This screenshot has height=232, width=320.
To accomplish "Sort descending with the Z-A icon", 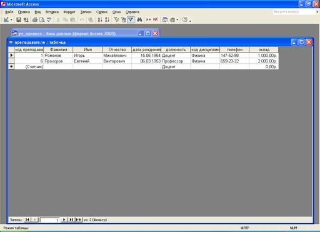I will pyautogui.click(x=107, y=20).
